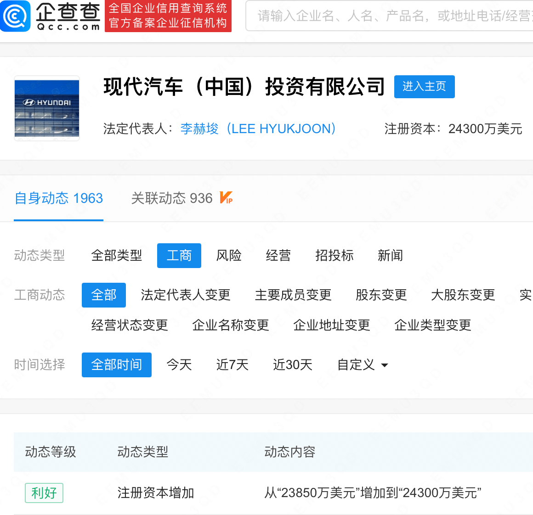Filter by 大股东变更
Screen dimensions: 533x515
tap(463, 295)
